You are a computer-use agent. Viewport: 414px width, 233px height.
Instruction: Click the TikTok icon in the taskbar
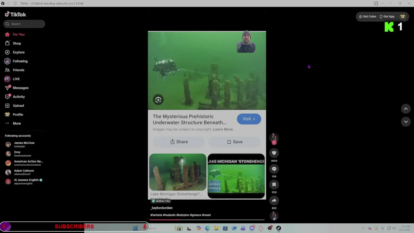click(x=278, y=228)
